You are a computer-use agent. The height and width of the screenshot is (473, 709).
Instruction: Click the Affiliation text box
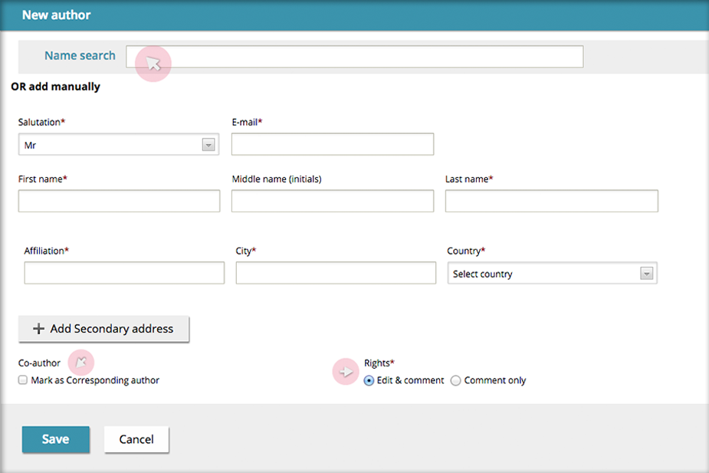pos(124,273)
